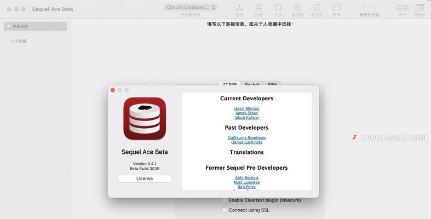Switch to the Socket connection tab

tap(252, 84)
